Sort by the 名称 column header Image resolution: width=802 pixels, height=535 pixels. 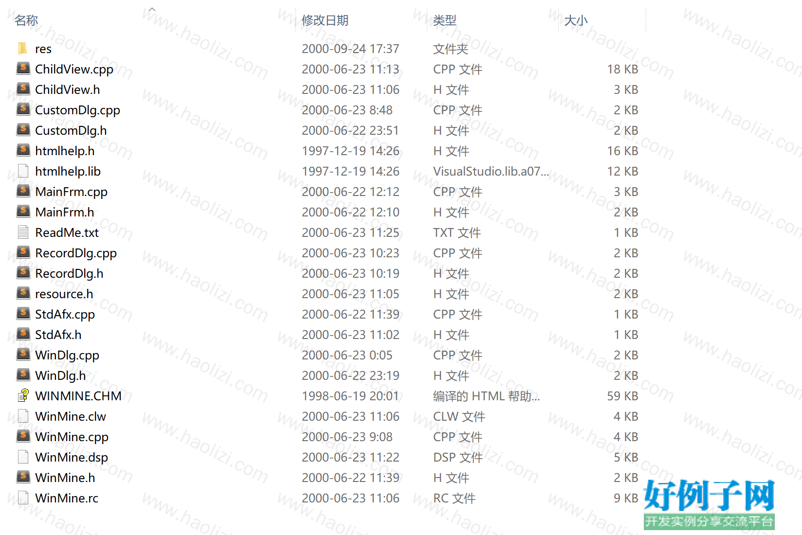pos(26,20)
